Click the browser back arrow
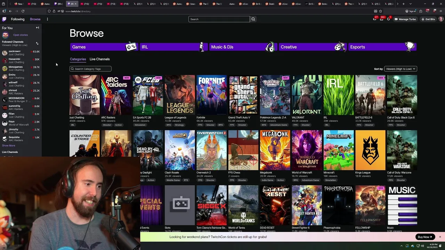 (x=10, y=11)
